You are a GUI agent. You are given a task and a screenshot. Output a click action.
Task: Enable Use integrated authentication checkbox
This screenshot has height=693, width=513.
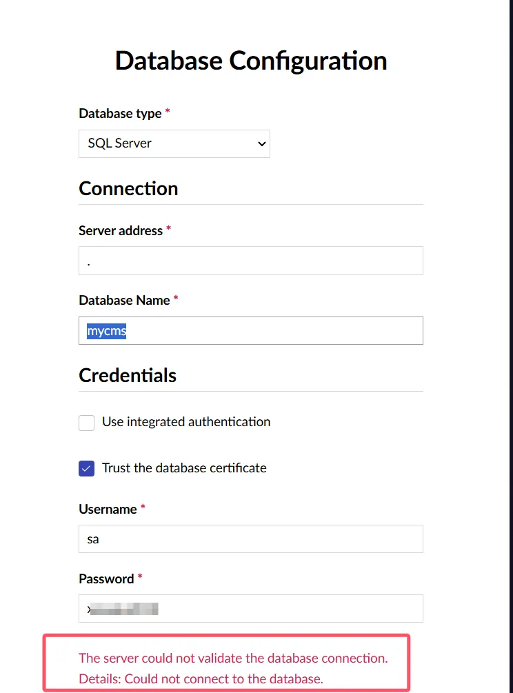87,423
